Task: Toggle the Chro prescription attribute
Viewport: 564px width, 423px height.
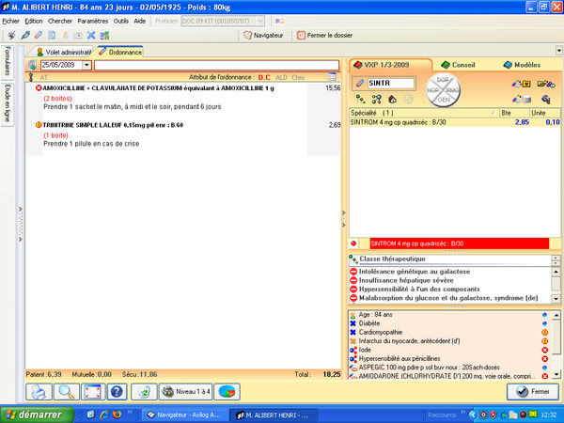Action: coord(298,78)
